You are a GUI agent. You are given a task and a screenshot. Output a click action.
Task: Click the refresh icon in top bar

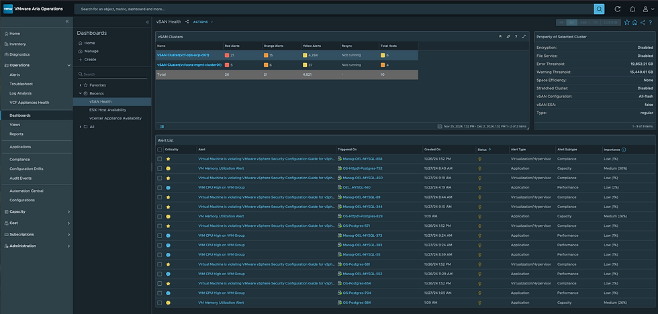(617, 9)
